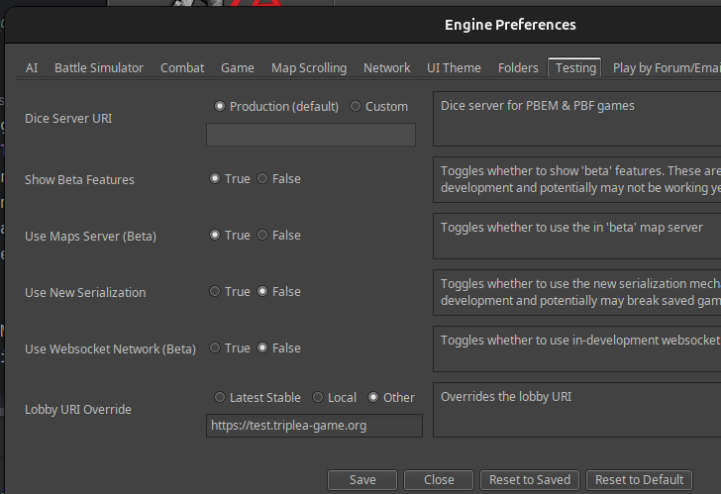Set Use Maps Server (Beta) to False

262,236
